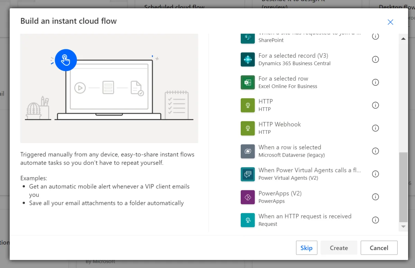
Task: Click the Create button
Action: point(339,248)
